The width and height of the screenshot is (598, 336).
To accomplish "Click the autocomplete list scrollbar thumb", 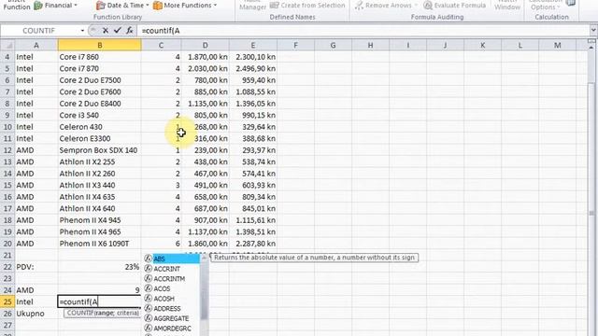I will pos(204,291).
